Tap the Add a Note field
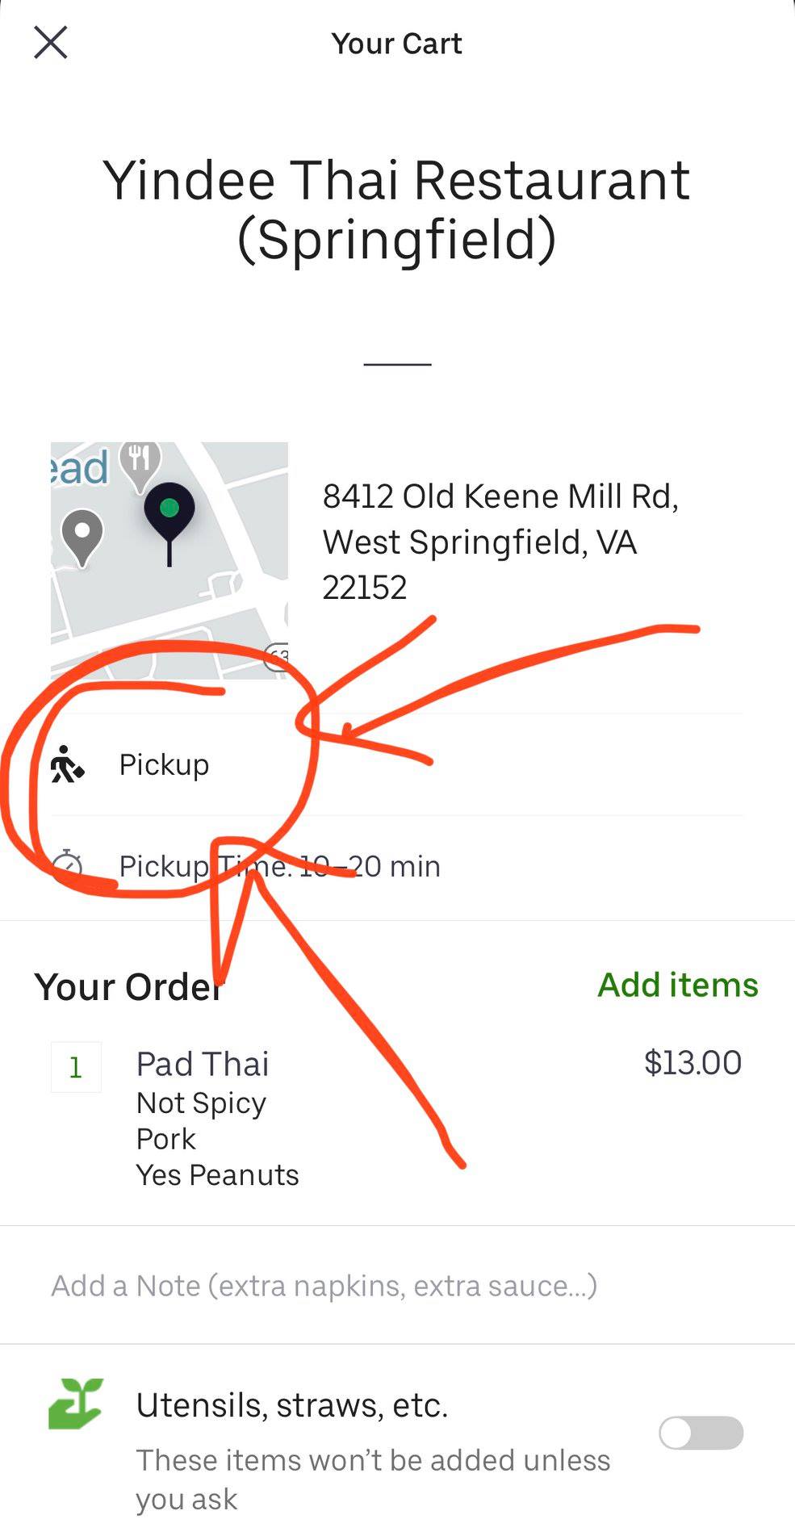795x1536 pixels. (x=397, y=1285)
